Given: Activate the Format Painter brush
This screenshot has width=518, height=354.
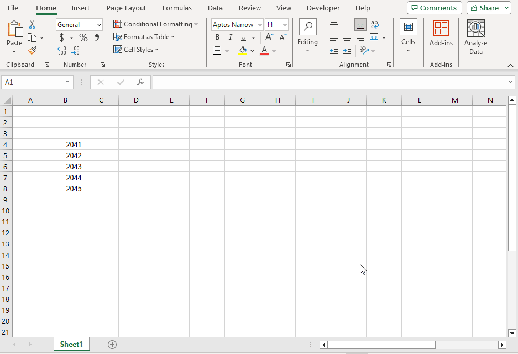Looking at the screenshot, I should [32, 50].
